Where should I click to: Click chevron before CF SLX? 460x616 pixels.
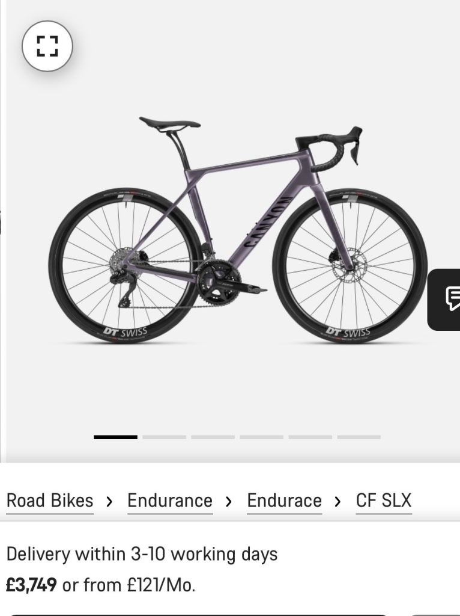tap(338, 501)
